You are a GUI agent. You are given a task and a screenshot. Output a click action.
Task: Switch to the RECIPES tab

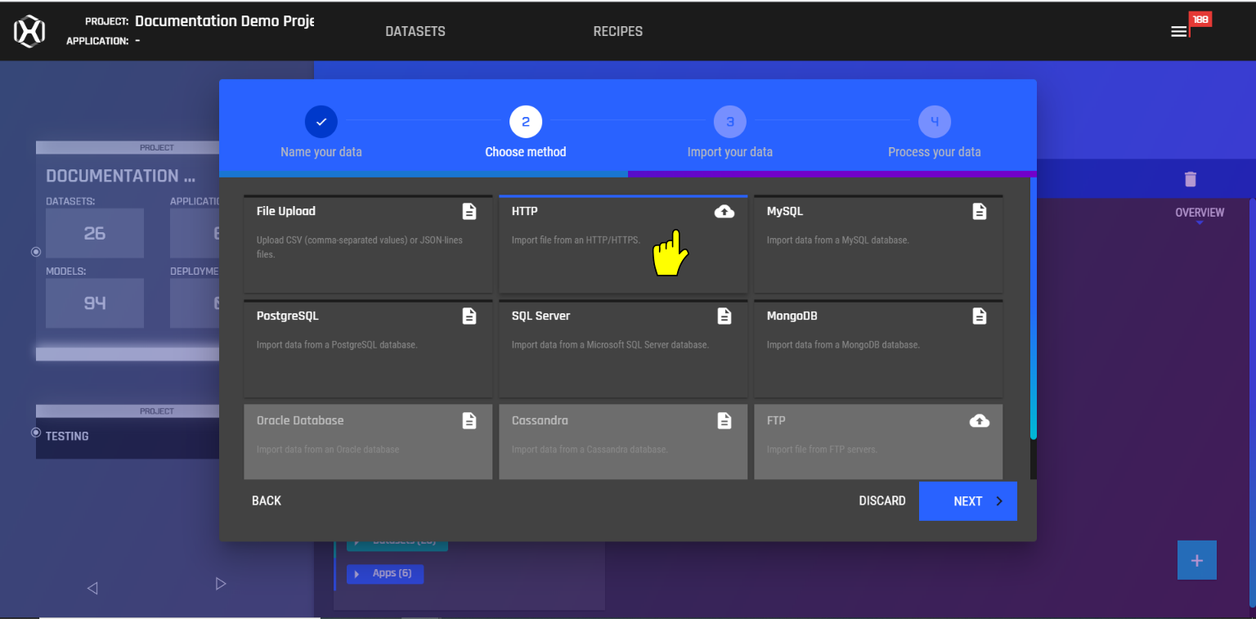pos(617,31)
